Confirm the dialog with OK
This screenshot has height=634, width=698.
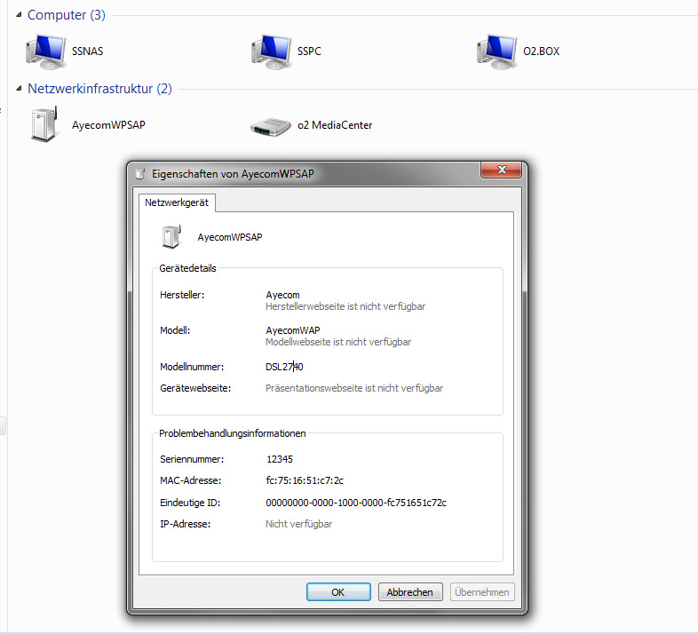click(338, 592)
